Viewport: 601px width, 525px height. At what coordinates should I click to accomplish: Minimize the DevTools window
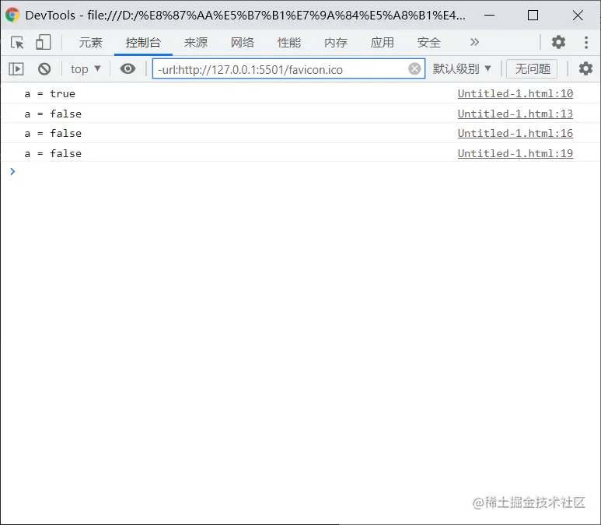[489, 15]
